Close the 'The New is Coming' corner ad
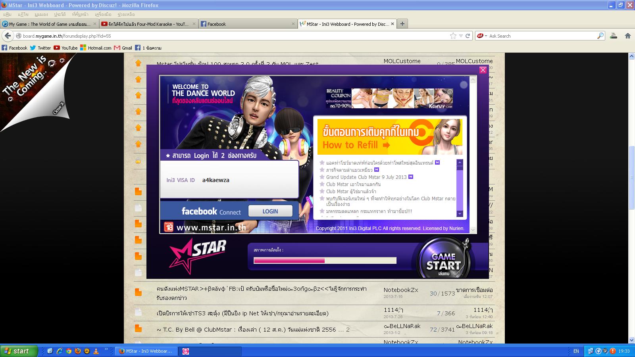Image resolution: width=635 pixels, height=357 pixels. click(x=58, y=108)
